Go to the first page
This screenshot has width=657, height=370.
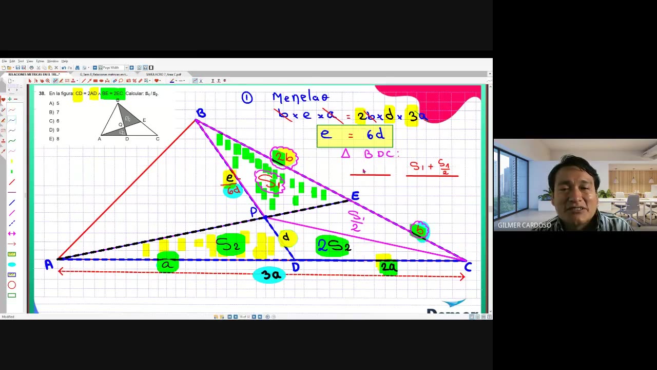(229, 317)
